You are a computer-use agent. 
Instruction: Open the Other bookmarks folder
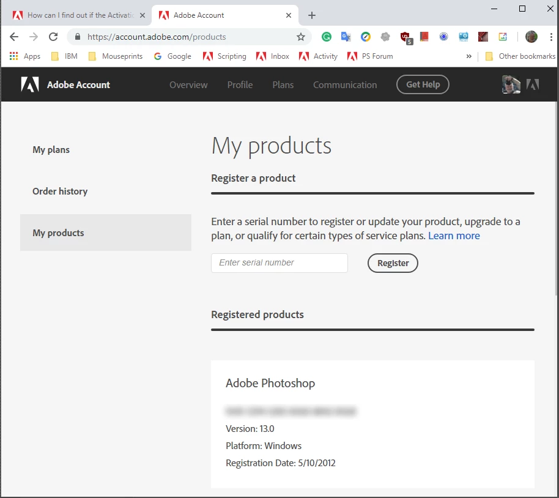(520, 56)
